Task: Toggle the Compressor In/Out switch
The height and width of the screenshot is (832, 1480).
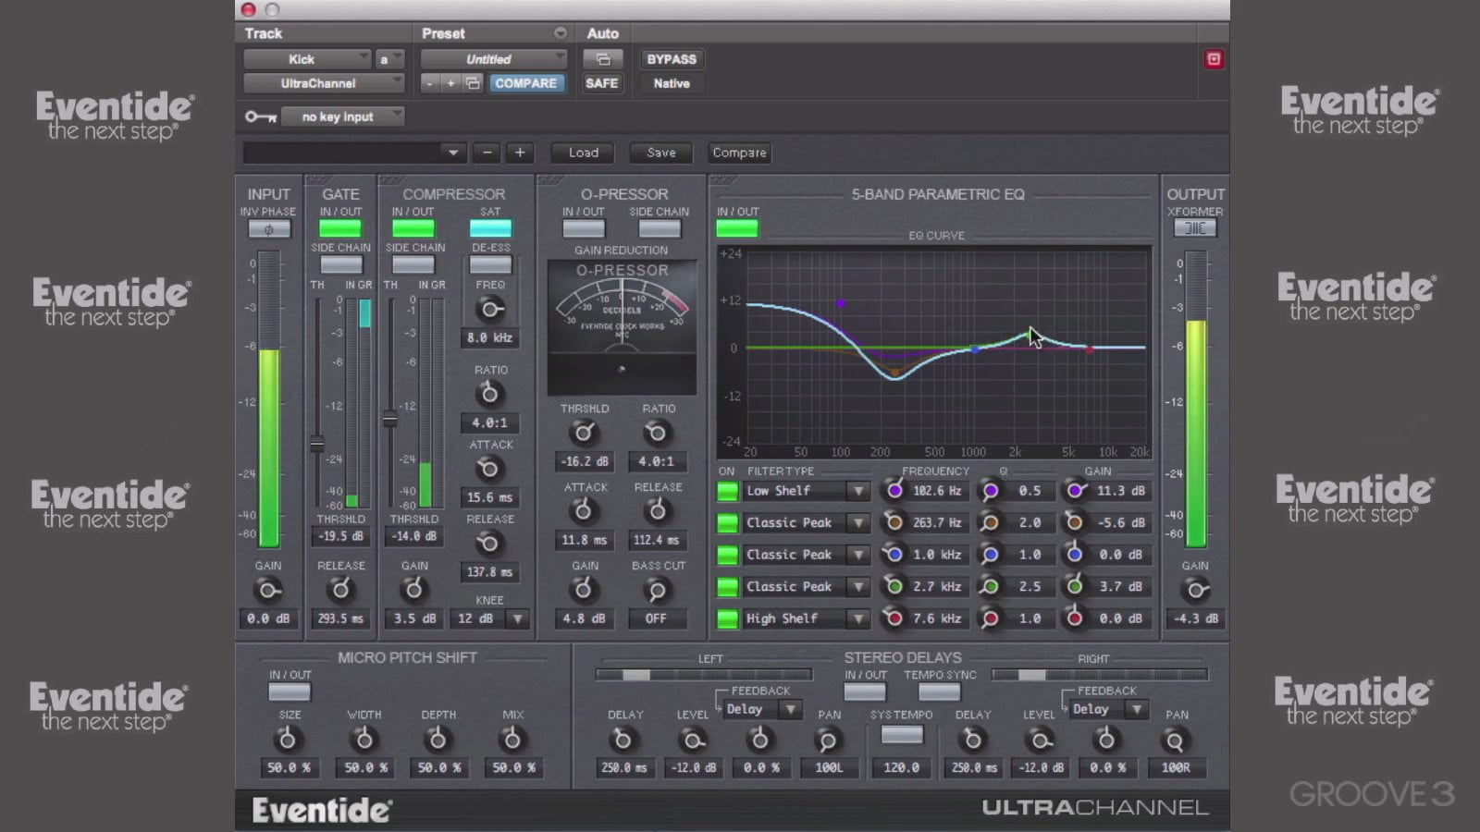Action: click(x=413, y=228)
